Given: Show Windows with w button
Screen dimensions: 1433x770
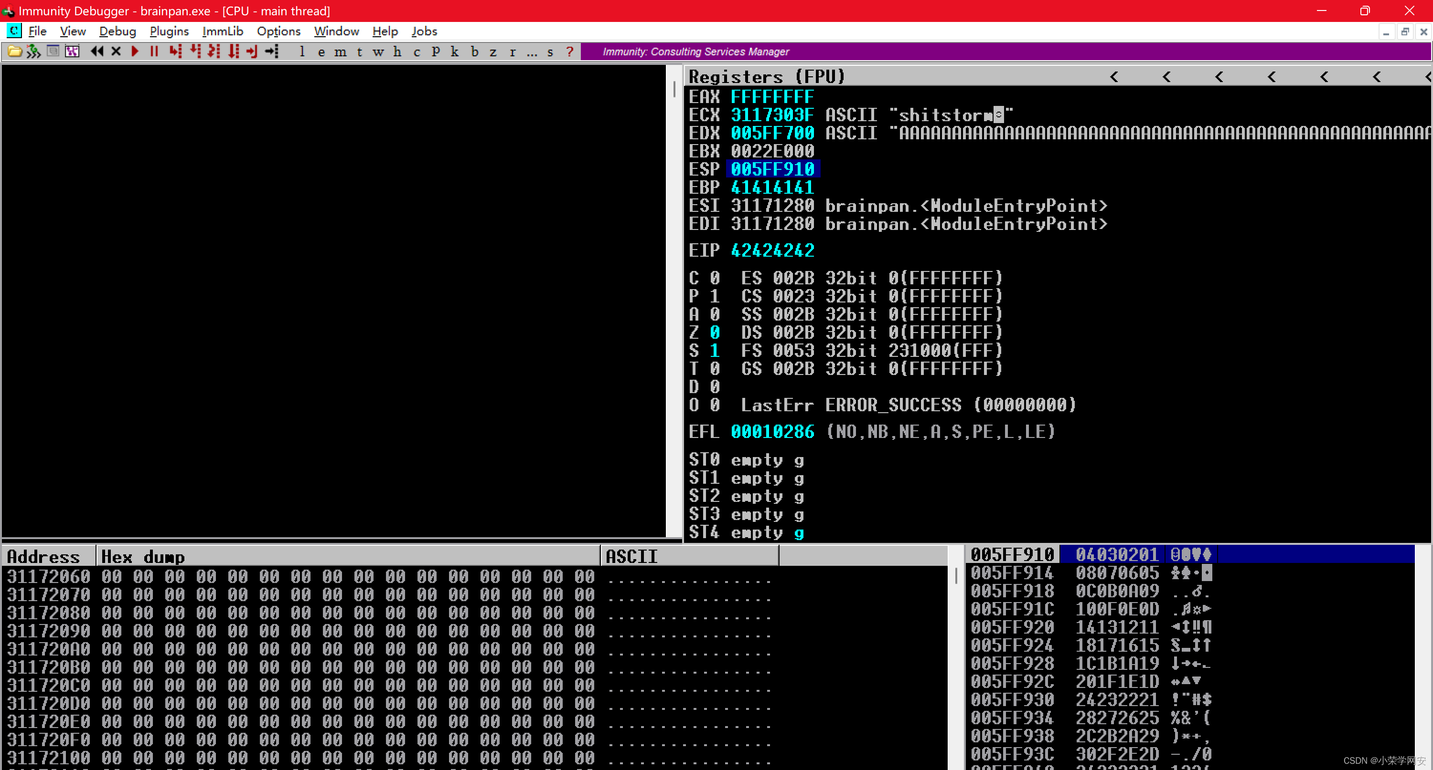Looking at the screenshot, I should coord(378,52).
